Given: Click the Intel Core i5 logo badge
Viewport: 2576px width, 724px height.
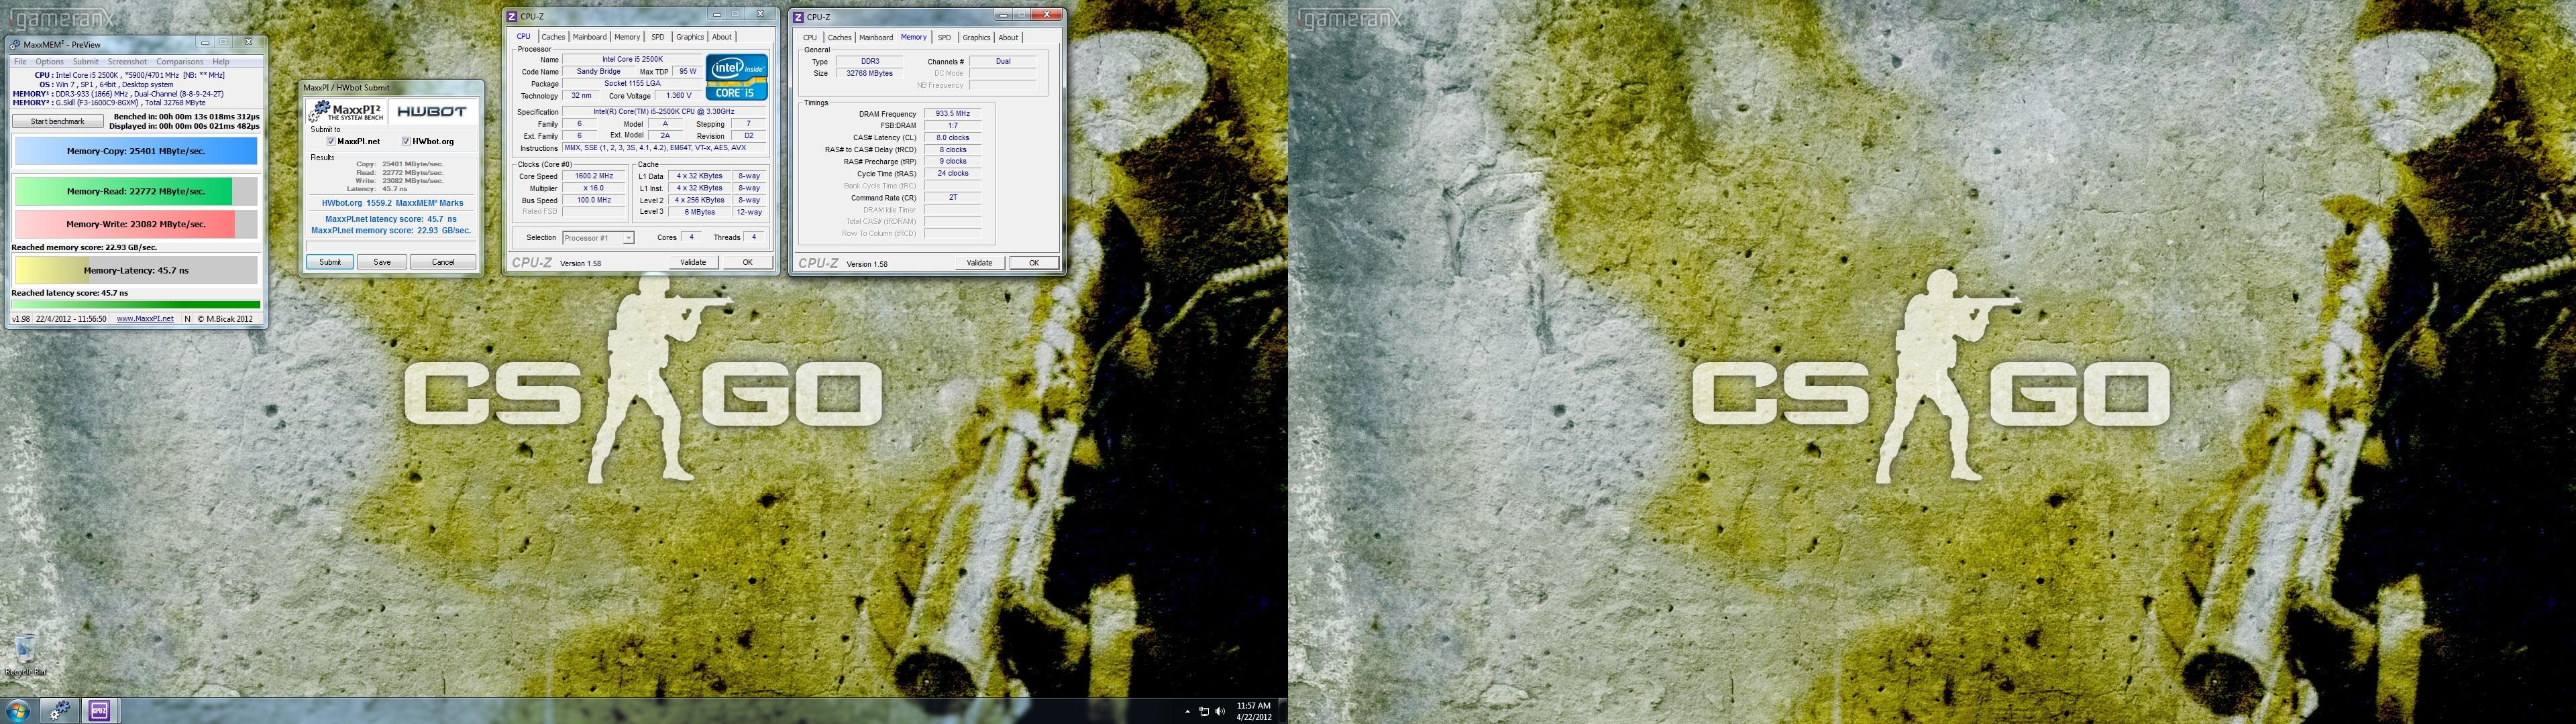Looking at the screenshot, I should click(x=736, y=77).
